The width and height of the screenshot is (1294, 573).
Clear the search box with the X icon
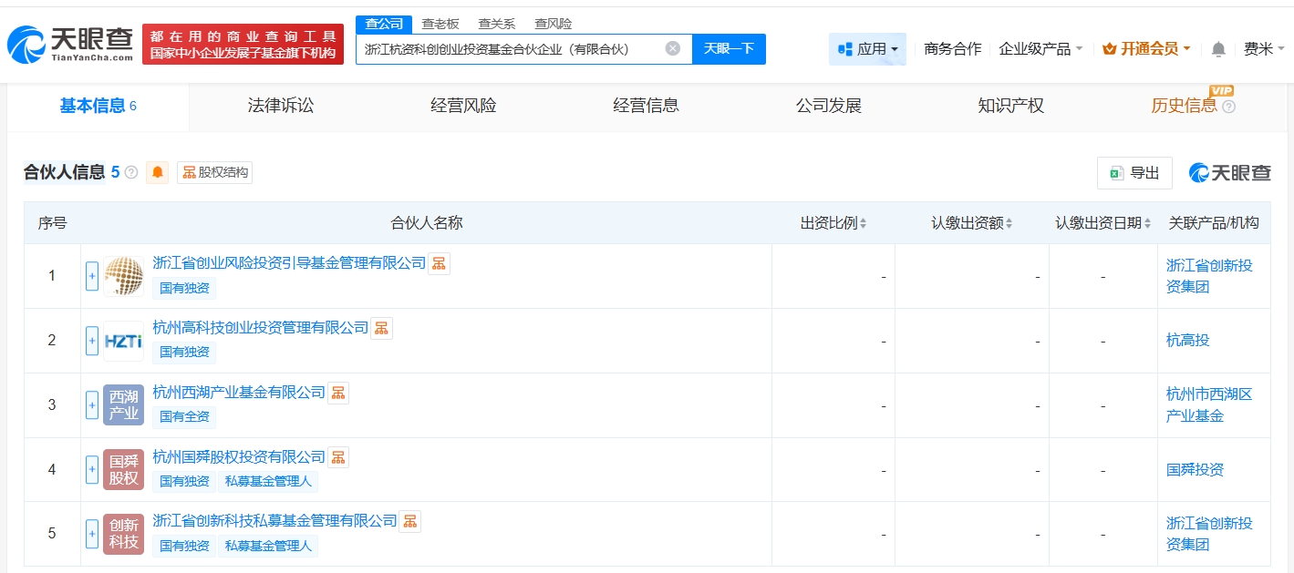tap(672, 48)
